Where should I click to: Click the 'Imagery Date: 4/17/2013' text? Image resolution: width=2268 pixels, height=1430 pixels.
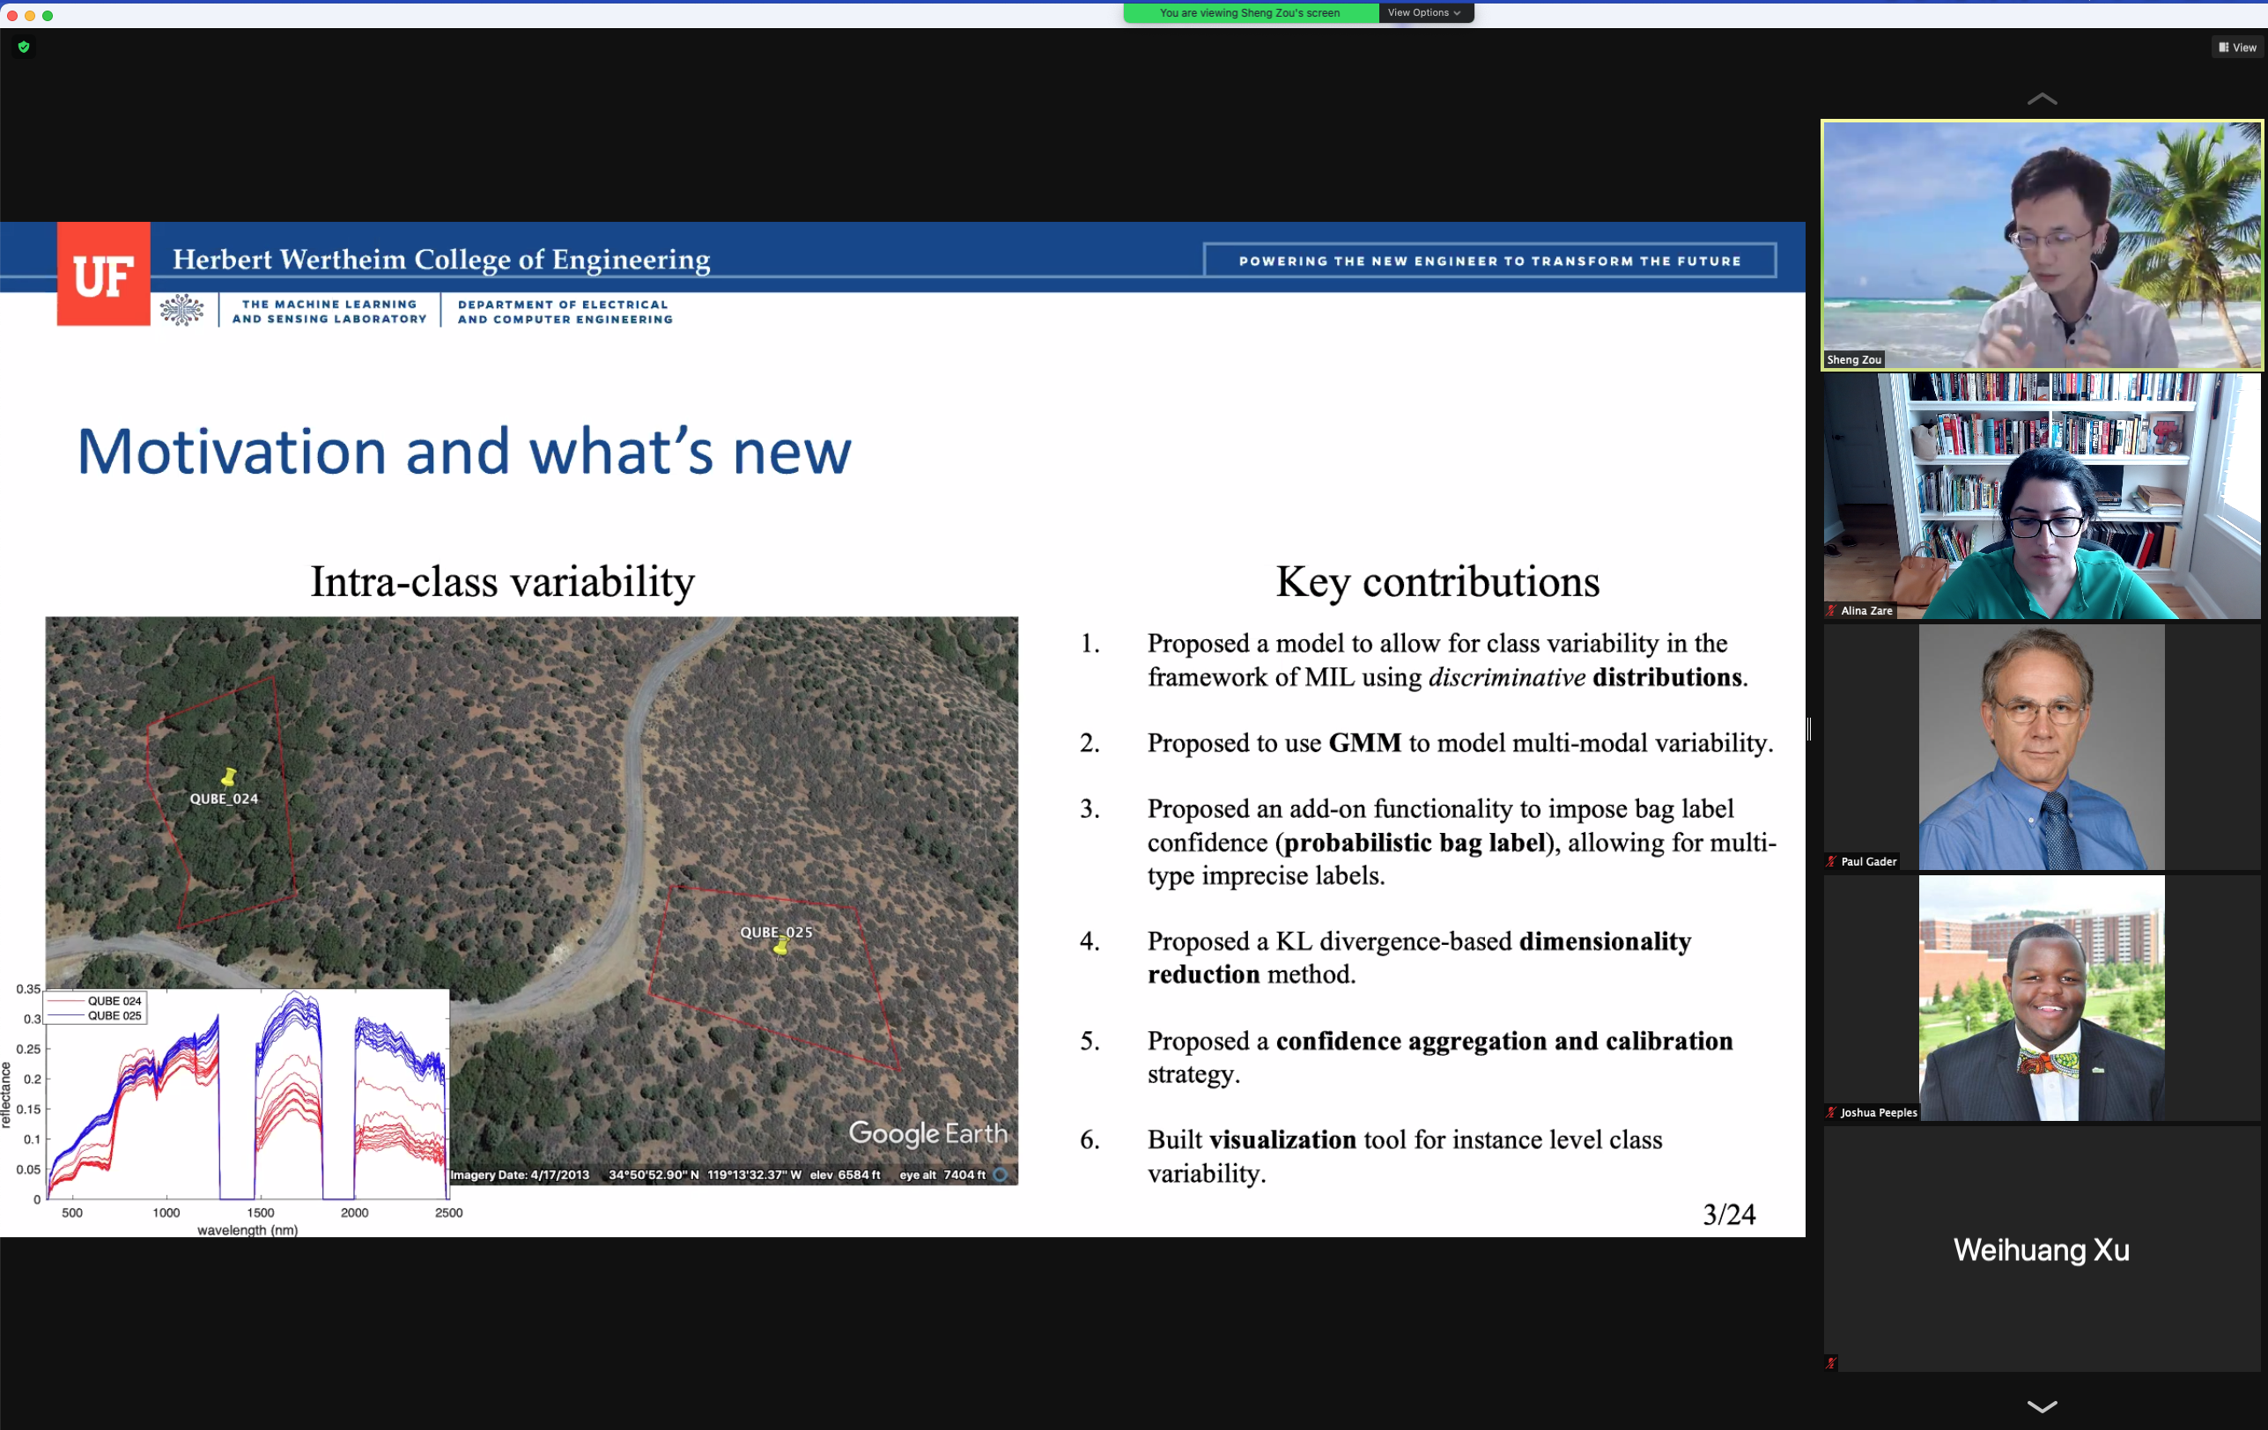pos(520,1175)
